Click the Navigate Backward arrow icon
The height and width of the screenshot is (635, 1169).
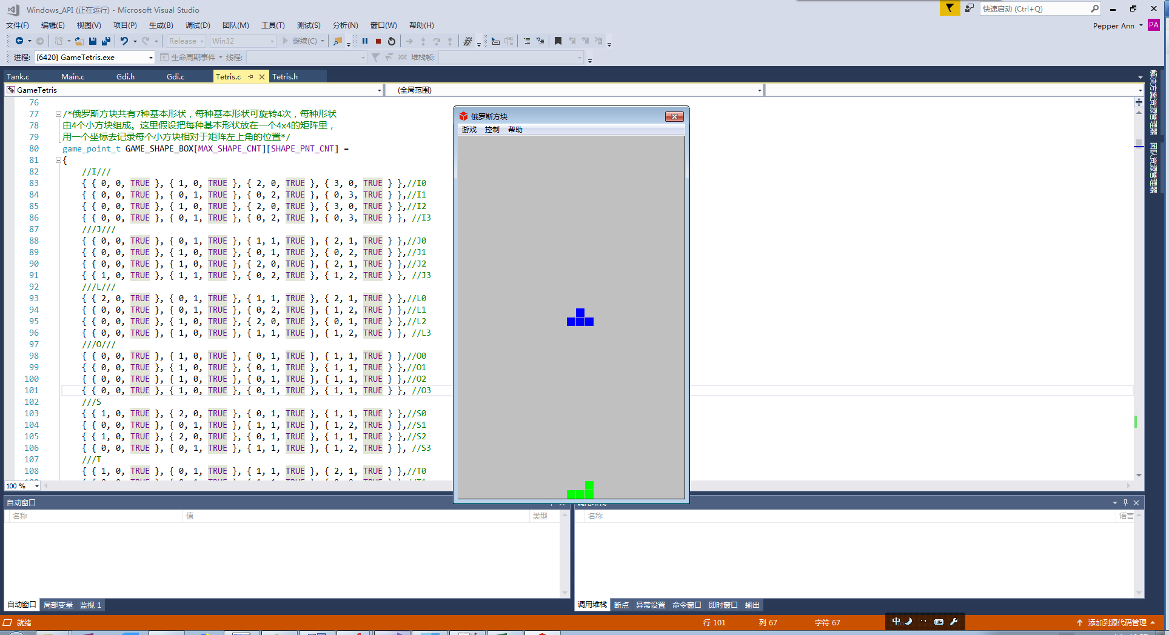[x=19, y=41]
